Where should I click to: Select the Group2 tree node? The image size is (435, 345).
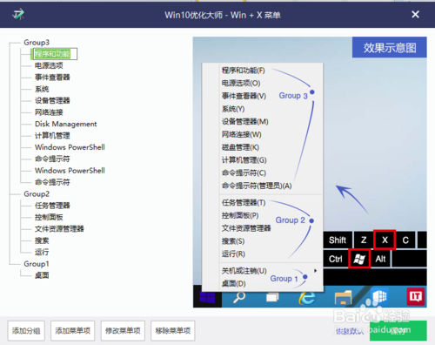click(37, 194)
